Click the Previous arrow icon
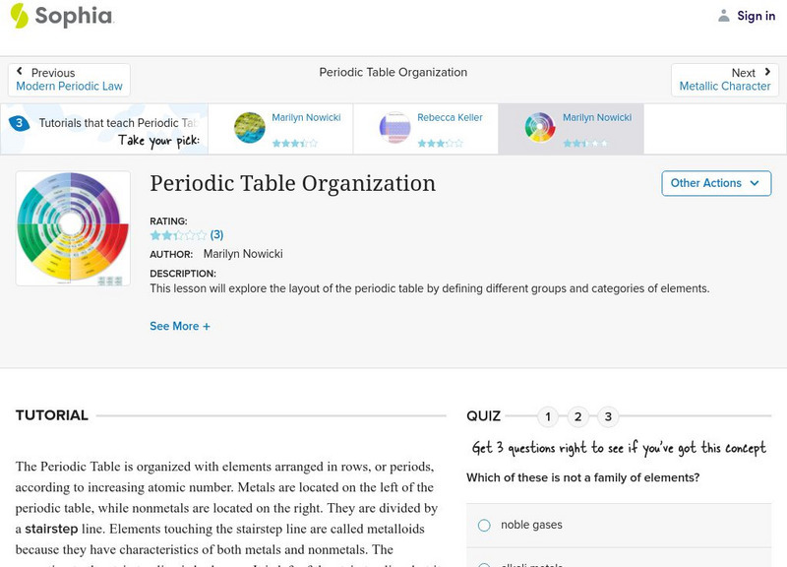The height and width of the screenshot is (567, 787). point(21,72)
